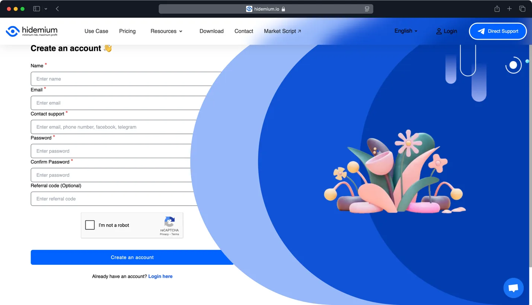Click the reader view icon in address bar
532x305 pixels.
tap(367, 9)
